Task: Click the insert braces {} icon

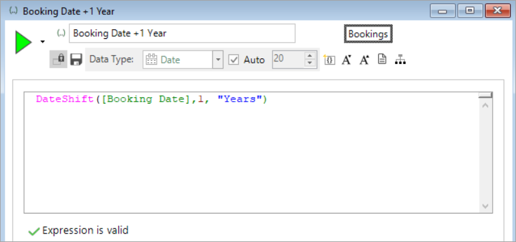Action: 330,60
